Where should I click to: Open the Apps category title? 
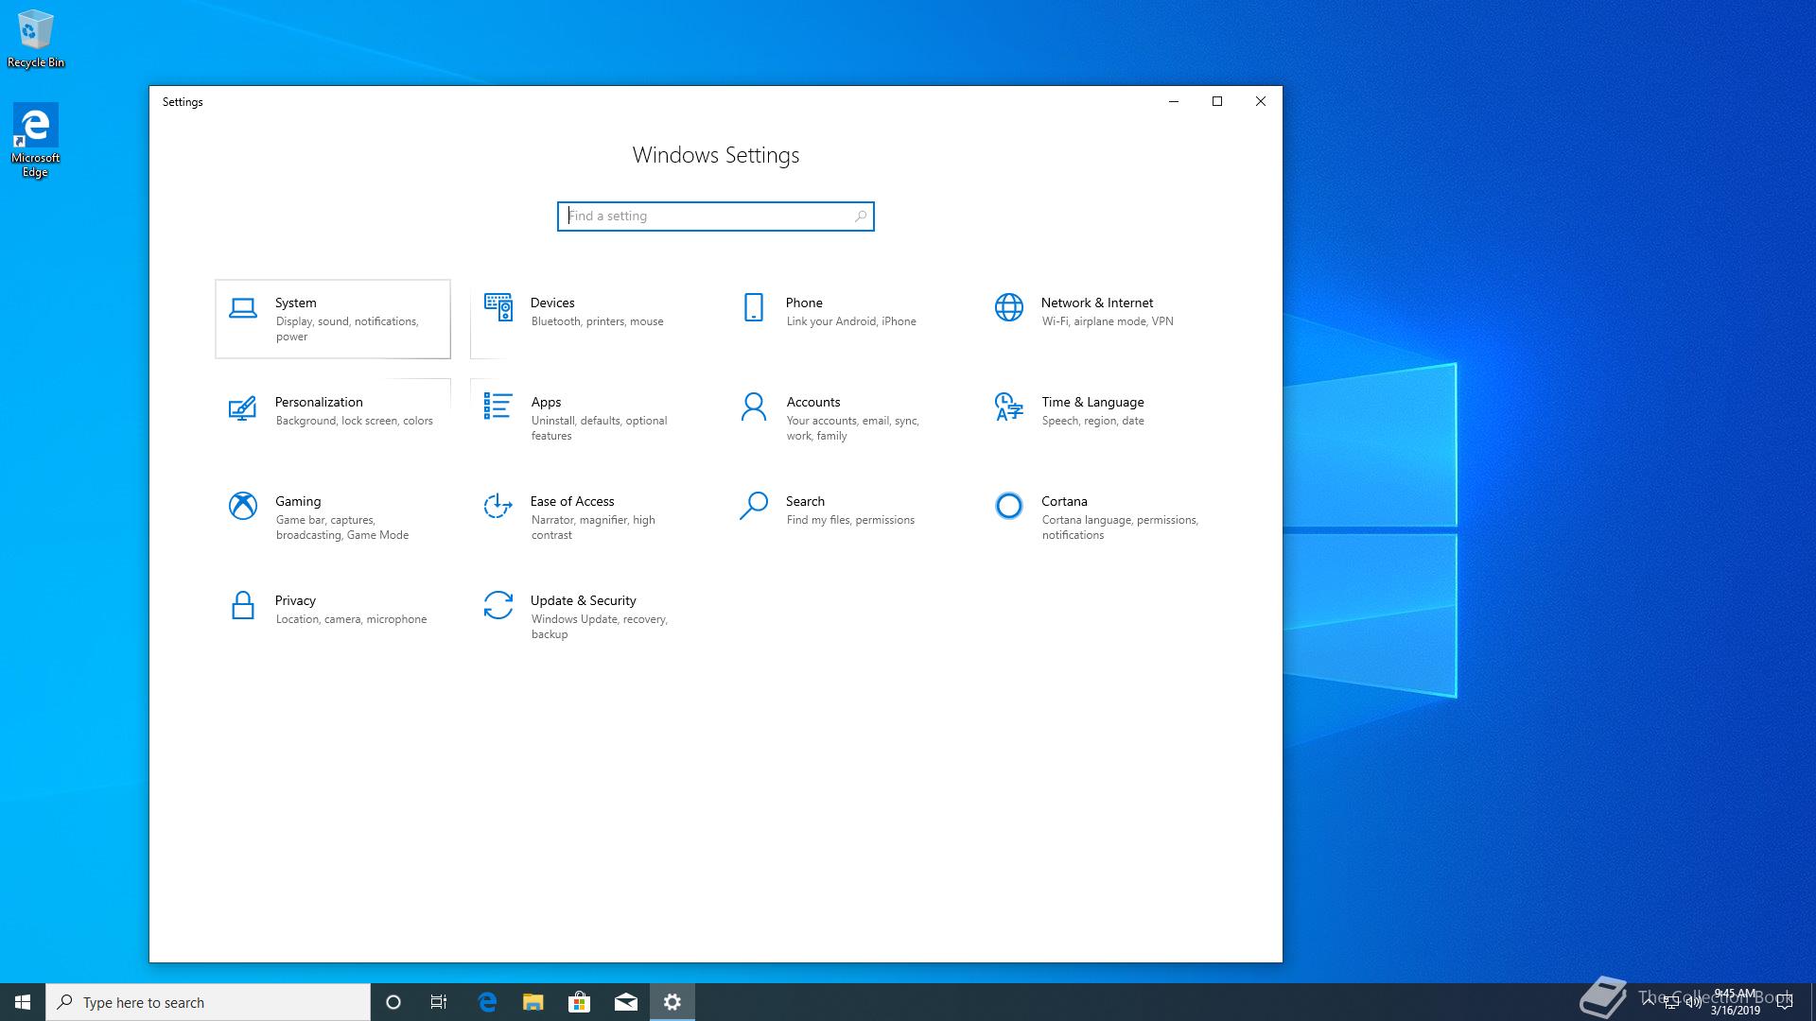pos(546,402)
